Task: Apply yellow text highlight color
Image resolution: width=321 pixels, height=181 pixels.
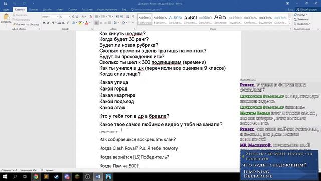Action: click(80, 23)
